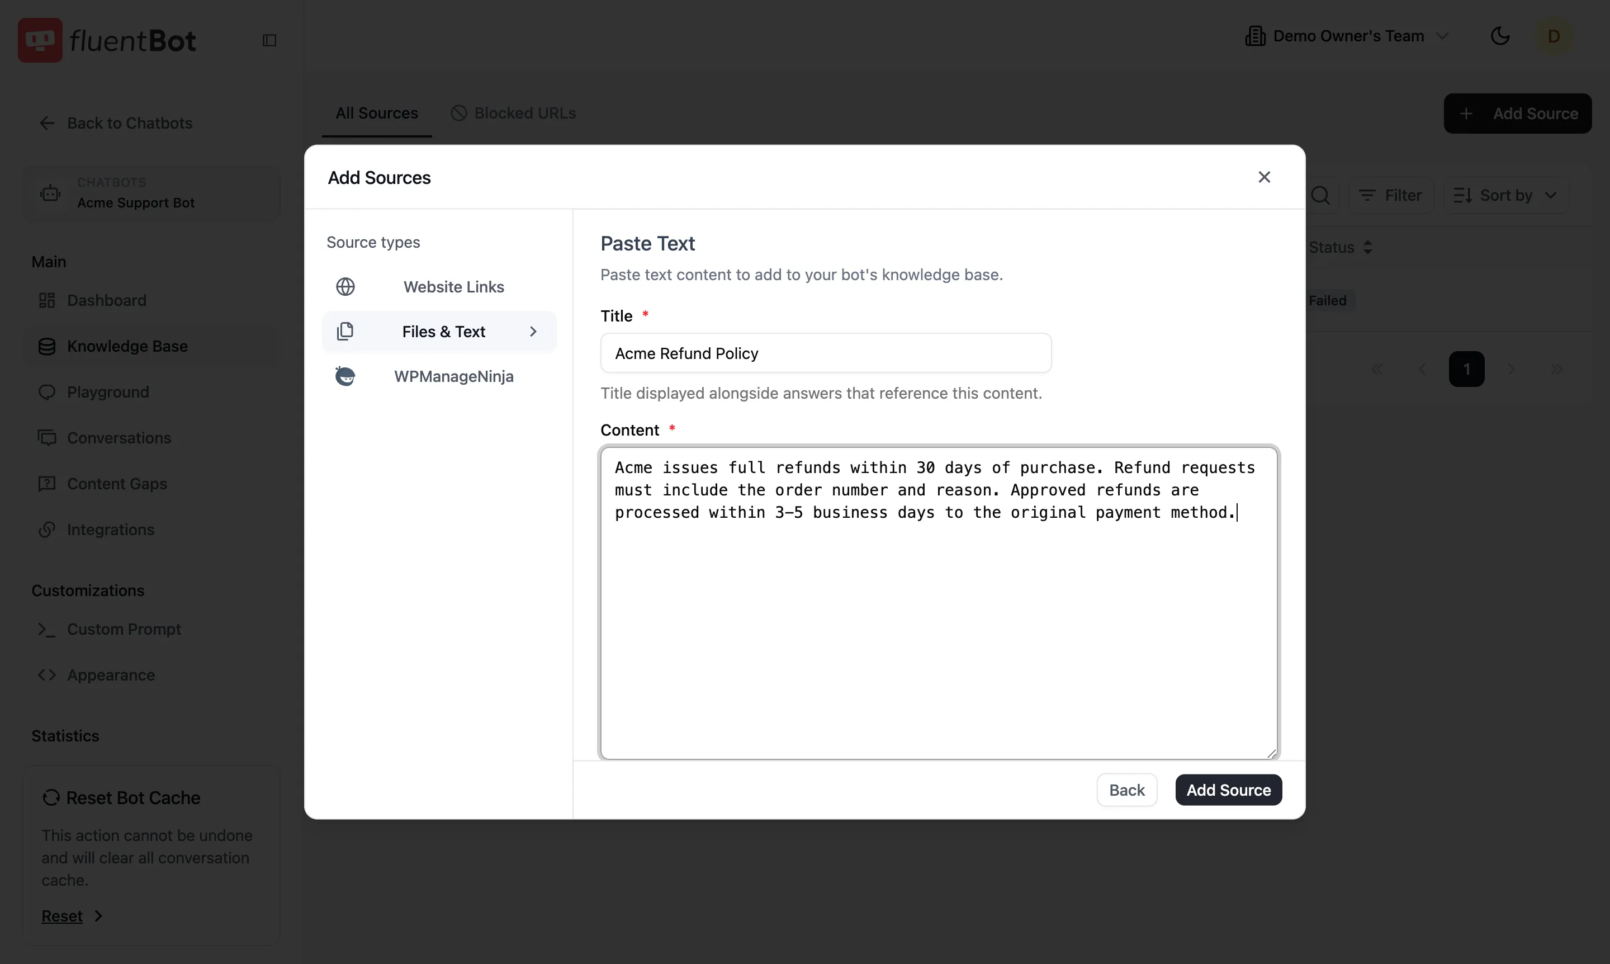Screen dimensions: 1610x964
Task: Click the Files & Text documents icon
Action: pyautogui.click(x=345, y=331)
